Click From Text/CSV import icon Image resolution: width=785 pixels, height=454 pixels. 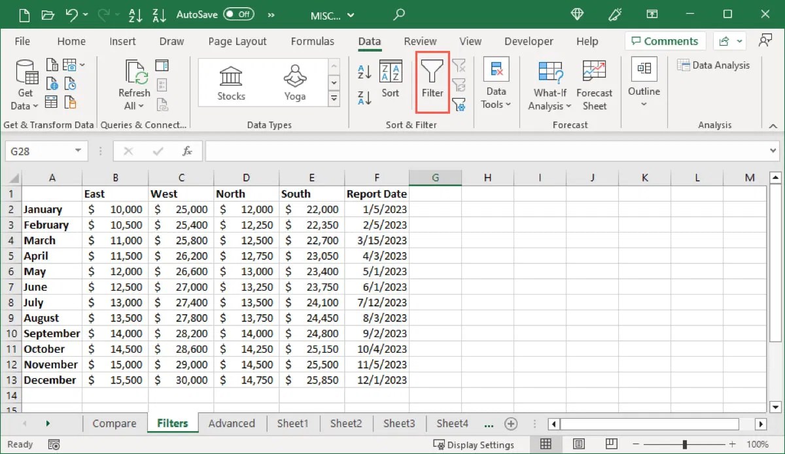tap(52, 65)
